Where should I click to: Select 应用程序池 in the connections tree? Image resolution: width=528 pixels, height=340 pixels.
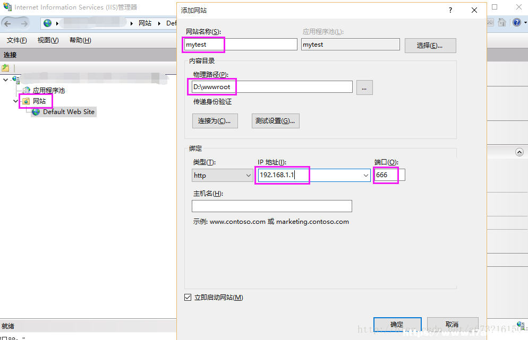[x=49, y=91]
